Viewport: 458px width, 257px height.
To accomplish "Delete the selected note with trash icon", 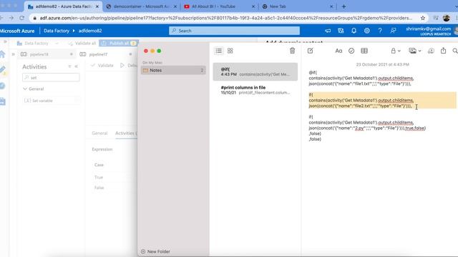I will coord(292,51).
